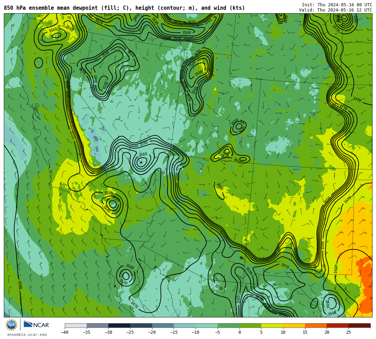Click the -25 colorbar tick label
Viewport: 376px width, 339px height.
point(130,332)
